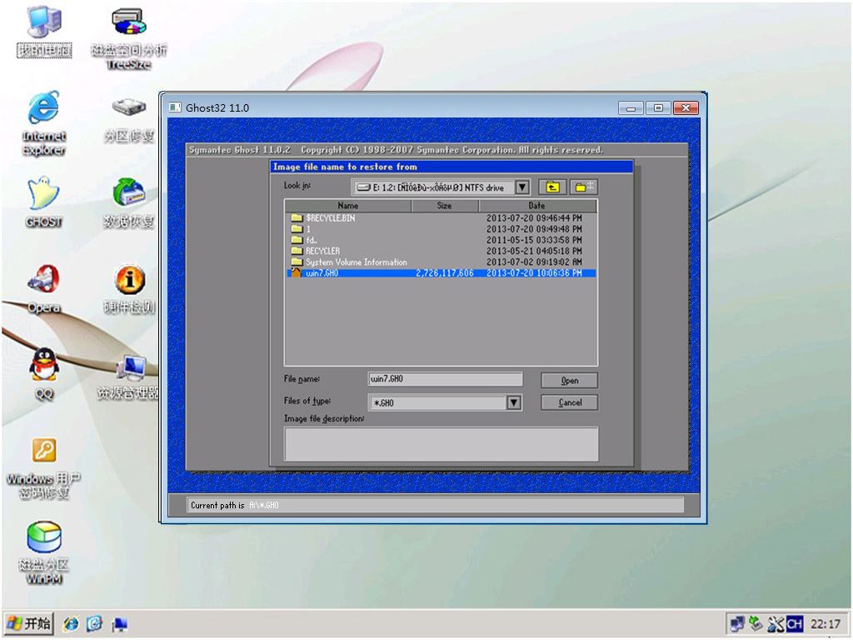Maximize the Ghost32 window

(658, 107)
